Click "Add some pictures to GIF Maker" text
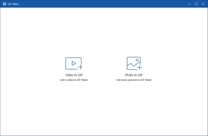The width and height of the screenshot is (208, 136). coord(134,80)
